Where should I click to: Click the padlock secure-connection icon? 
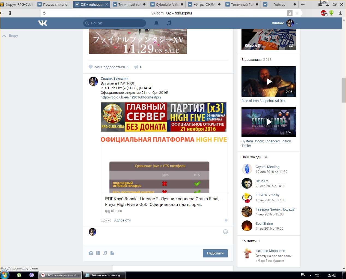point(290,13)
